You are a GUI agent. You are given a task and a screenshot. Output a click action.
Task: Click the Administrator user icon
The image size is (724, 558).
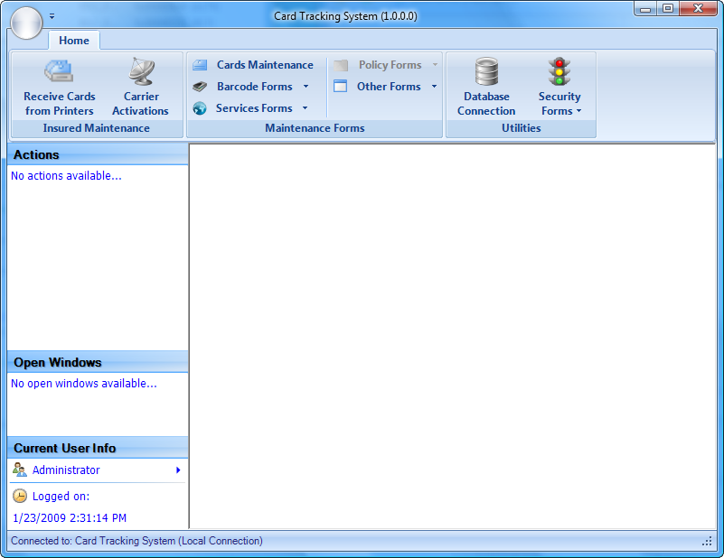tap(20, 470)
